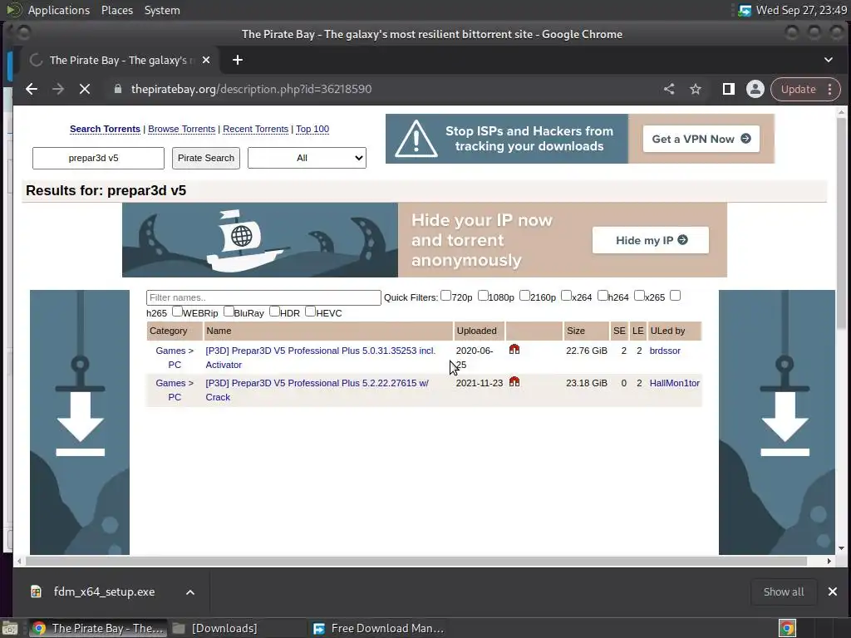The image size is (851, 638).
Task: Click the vertical page scrollbar
Action: (x=841, y=223)
